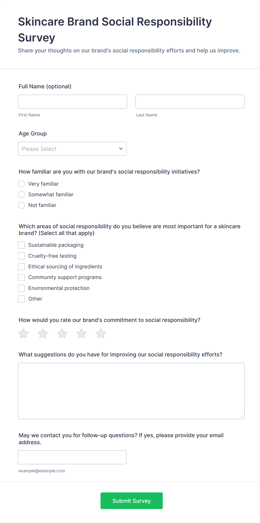Screen dimensions: 260x523
Task: Focus the Last Name text box
Action: tap(190, 102)
